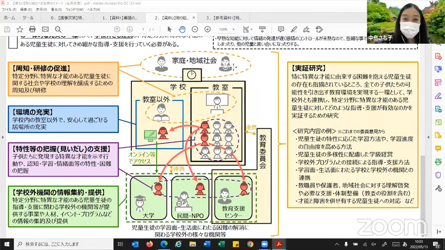Switch to ツール tab

28,18
